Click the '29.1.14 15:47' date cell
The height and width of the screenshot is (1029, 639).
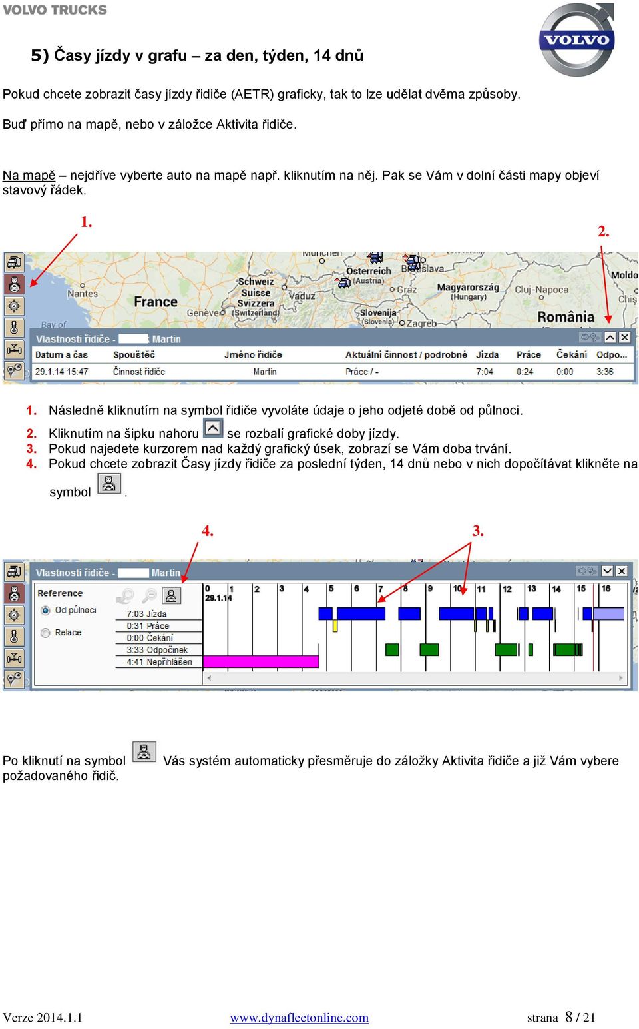point(61,372)
